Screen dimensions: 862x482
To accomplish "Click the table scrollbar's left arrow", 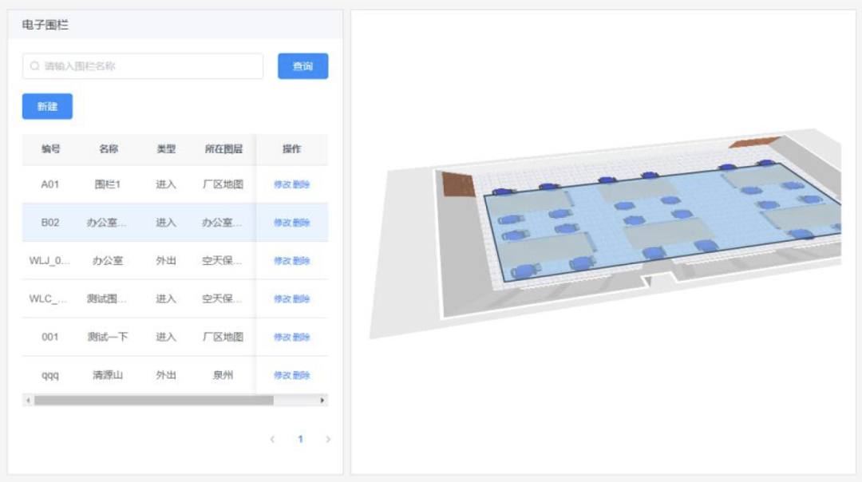I will (x=28, y=400).
